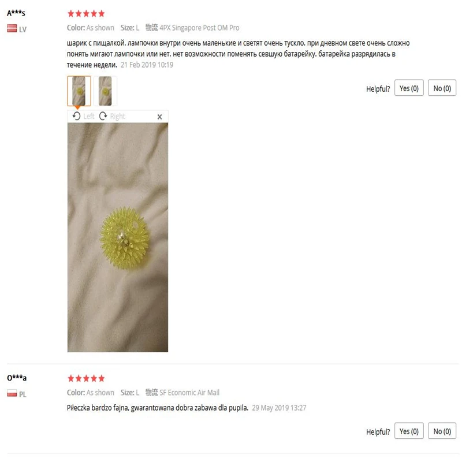Click the 'Right' rotate label
Screen dimensions: 462x462
pos(118,117)
